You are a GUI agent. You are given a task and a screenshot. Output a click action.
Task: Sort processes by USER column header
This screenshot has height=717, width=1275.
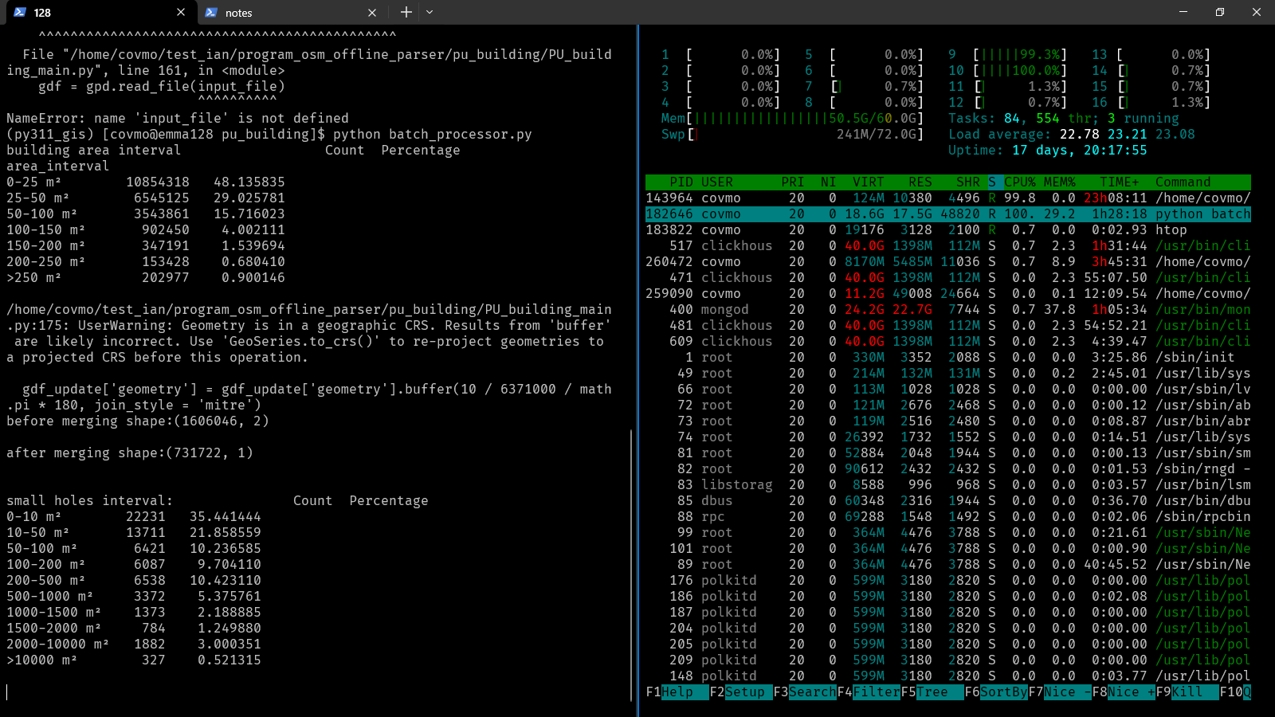[x=717, y=182]
